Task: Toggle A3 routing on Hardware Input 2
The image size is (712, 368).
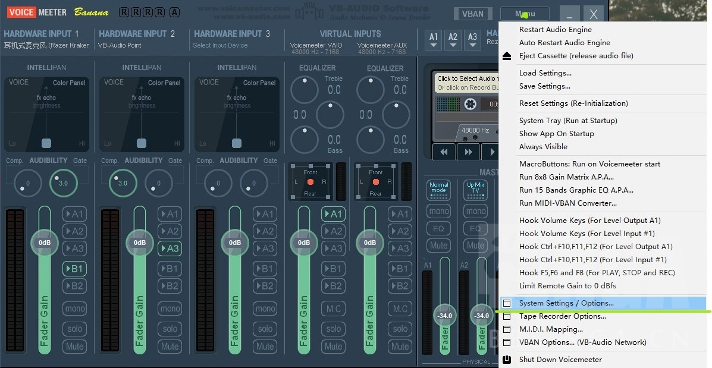Action: tap(170, 249)
